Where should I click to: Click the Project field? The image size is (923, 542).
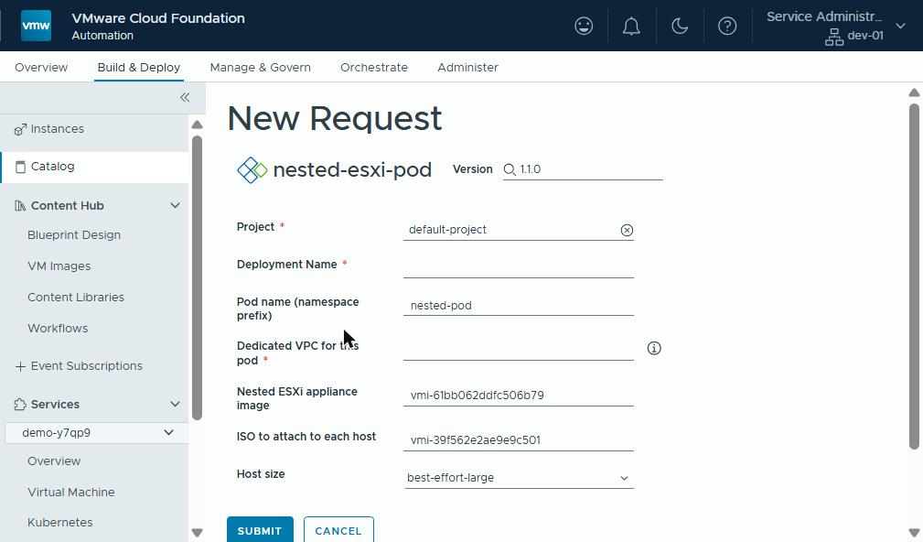pyautogui.click(x=518, y=230)
